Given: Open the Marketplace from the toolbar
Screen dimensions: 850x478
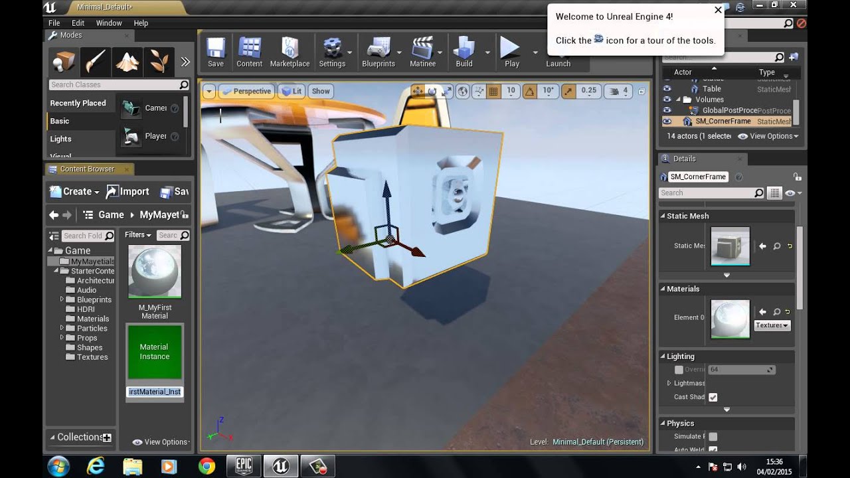Looking at the screenshot, I should 290,52.
